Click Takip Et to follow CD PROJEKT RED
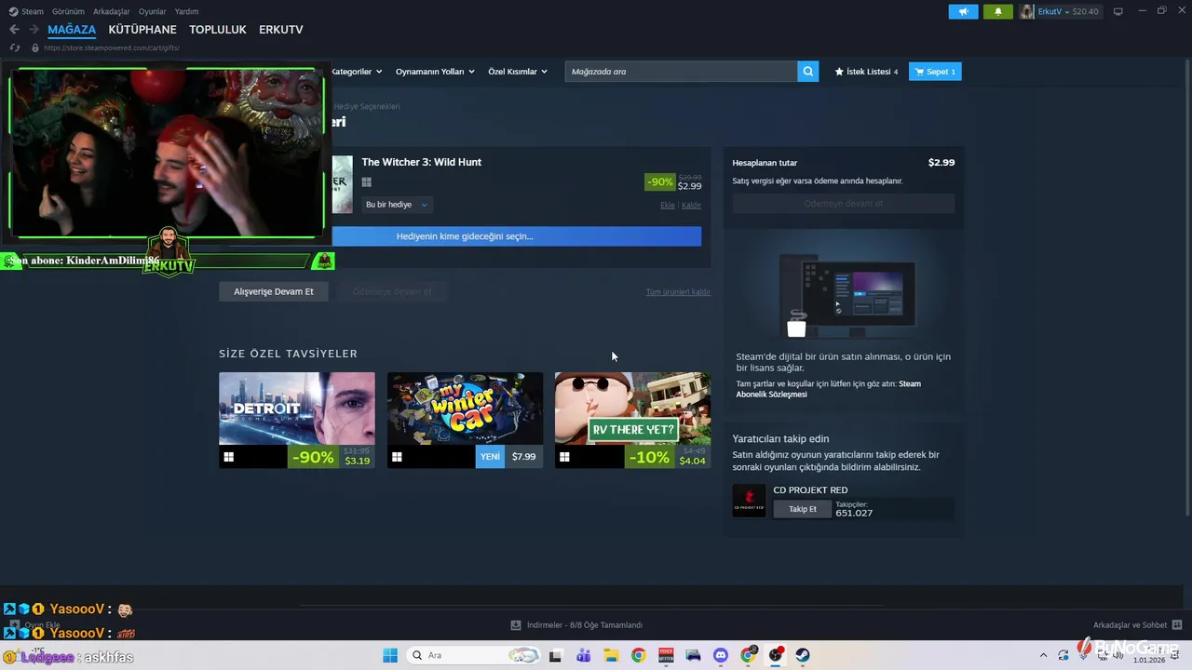Screen dimensions: 1192x670 (x=802, y=509)
